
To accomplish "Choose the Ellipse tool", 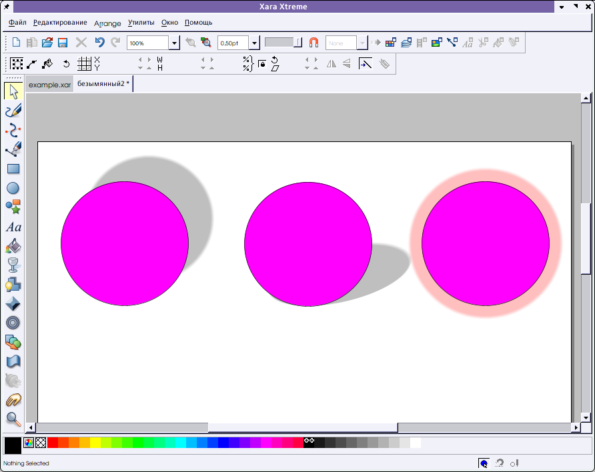I will (x=13, y=188).
